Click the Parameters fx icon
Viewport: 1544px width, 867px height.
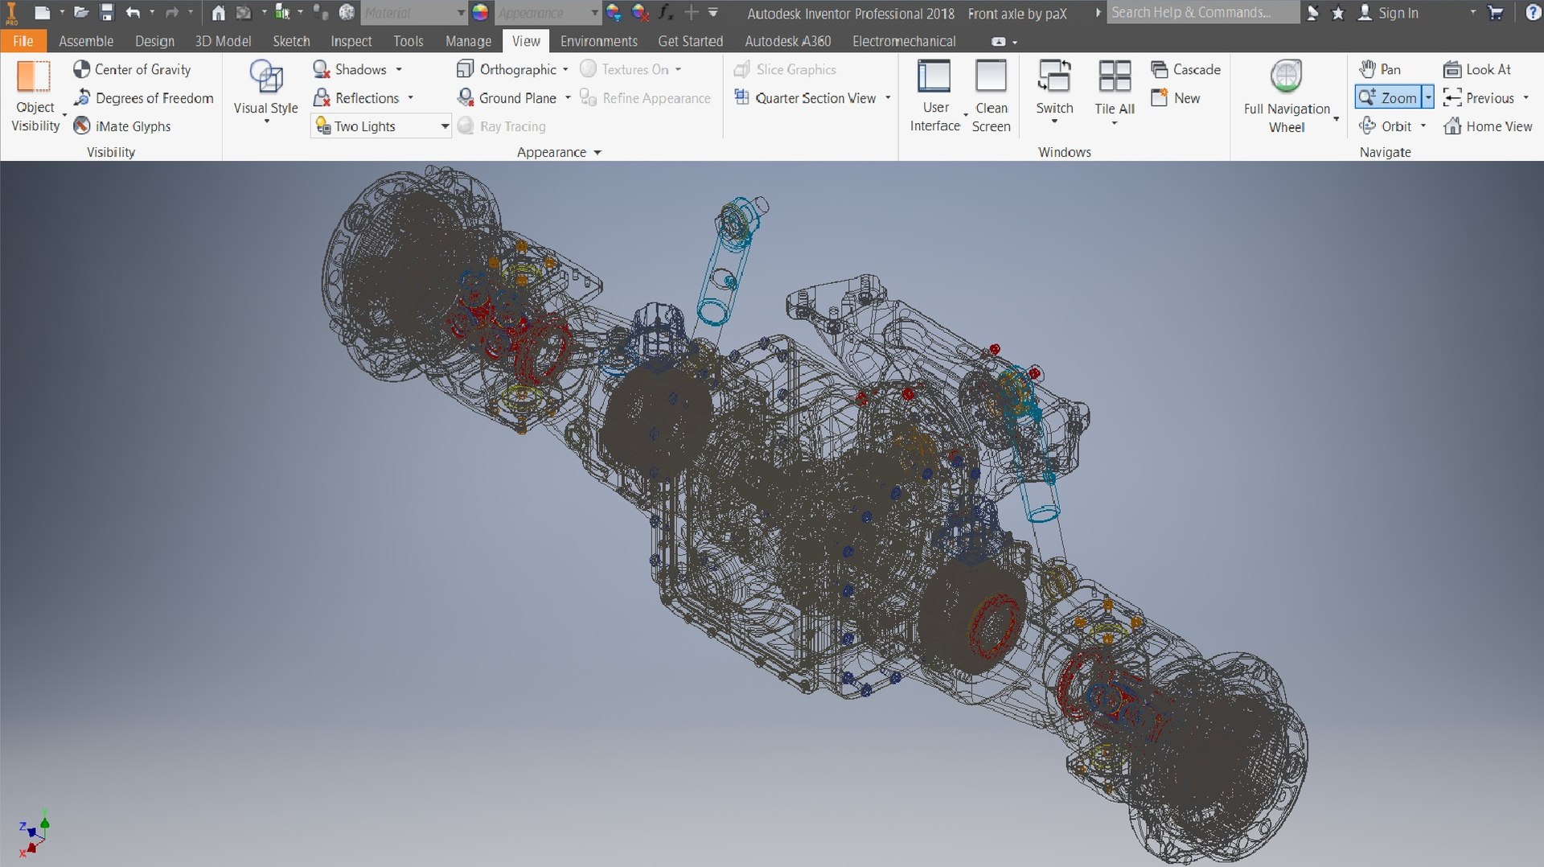click(665, 12)
